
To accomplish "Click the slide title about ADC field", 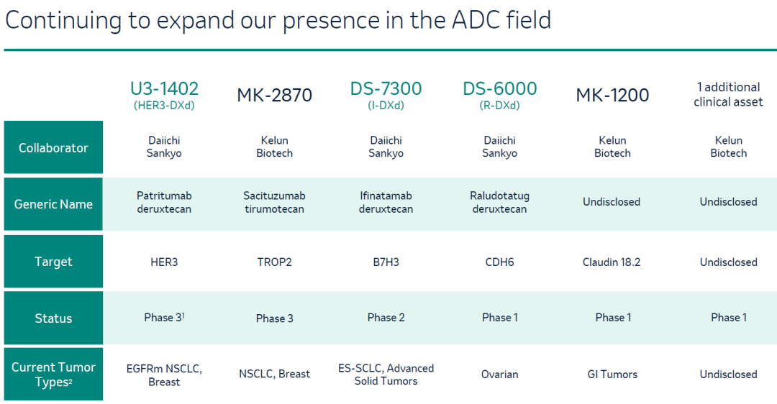I will click(278, 20).
